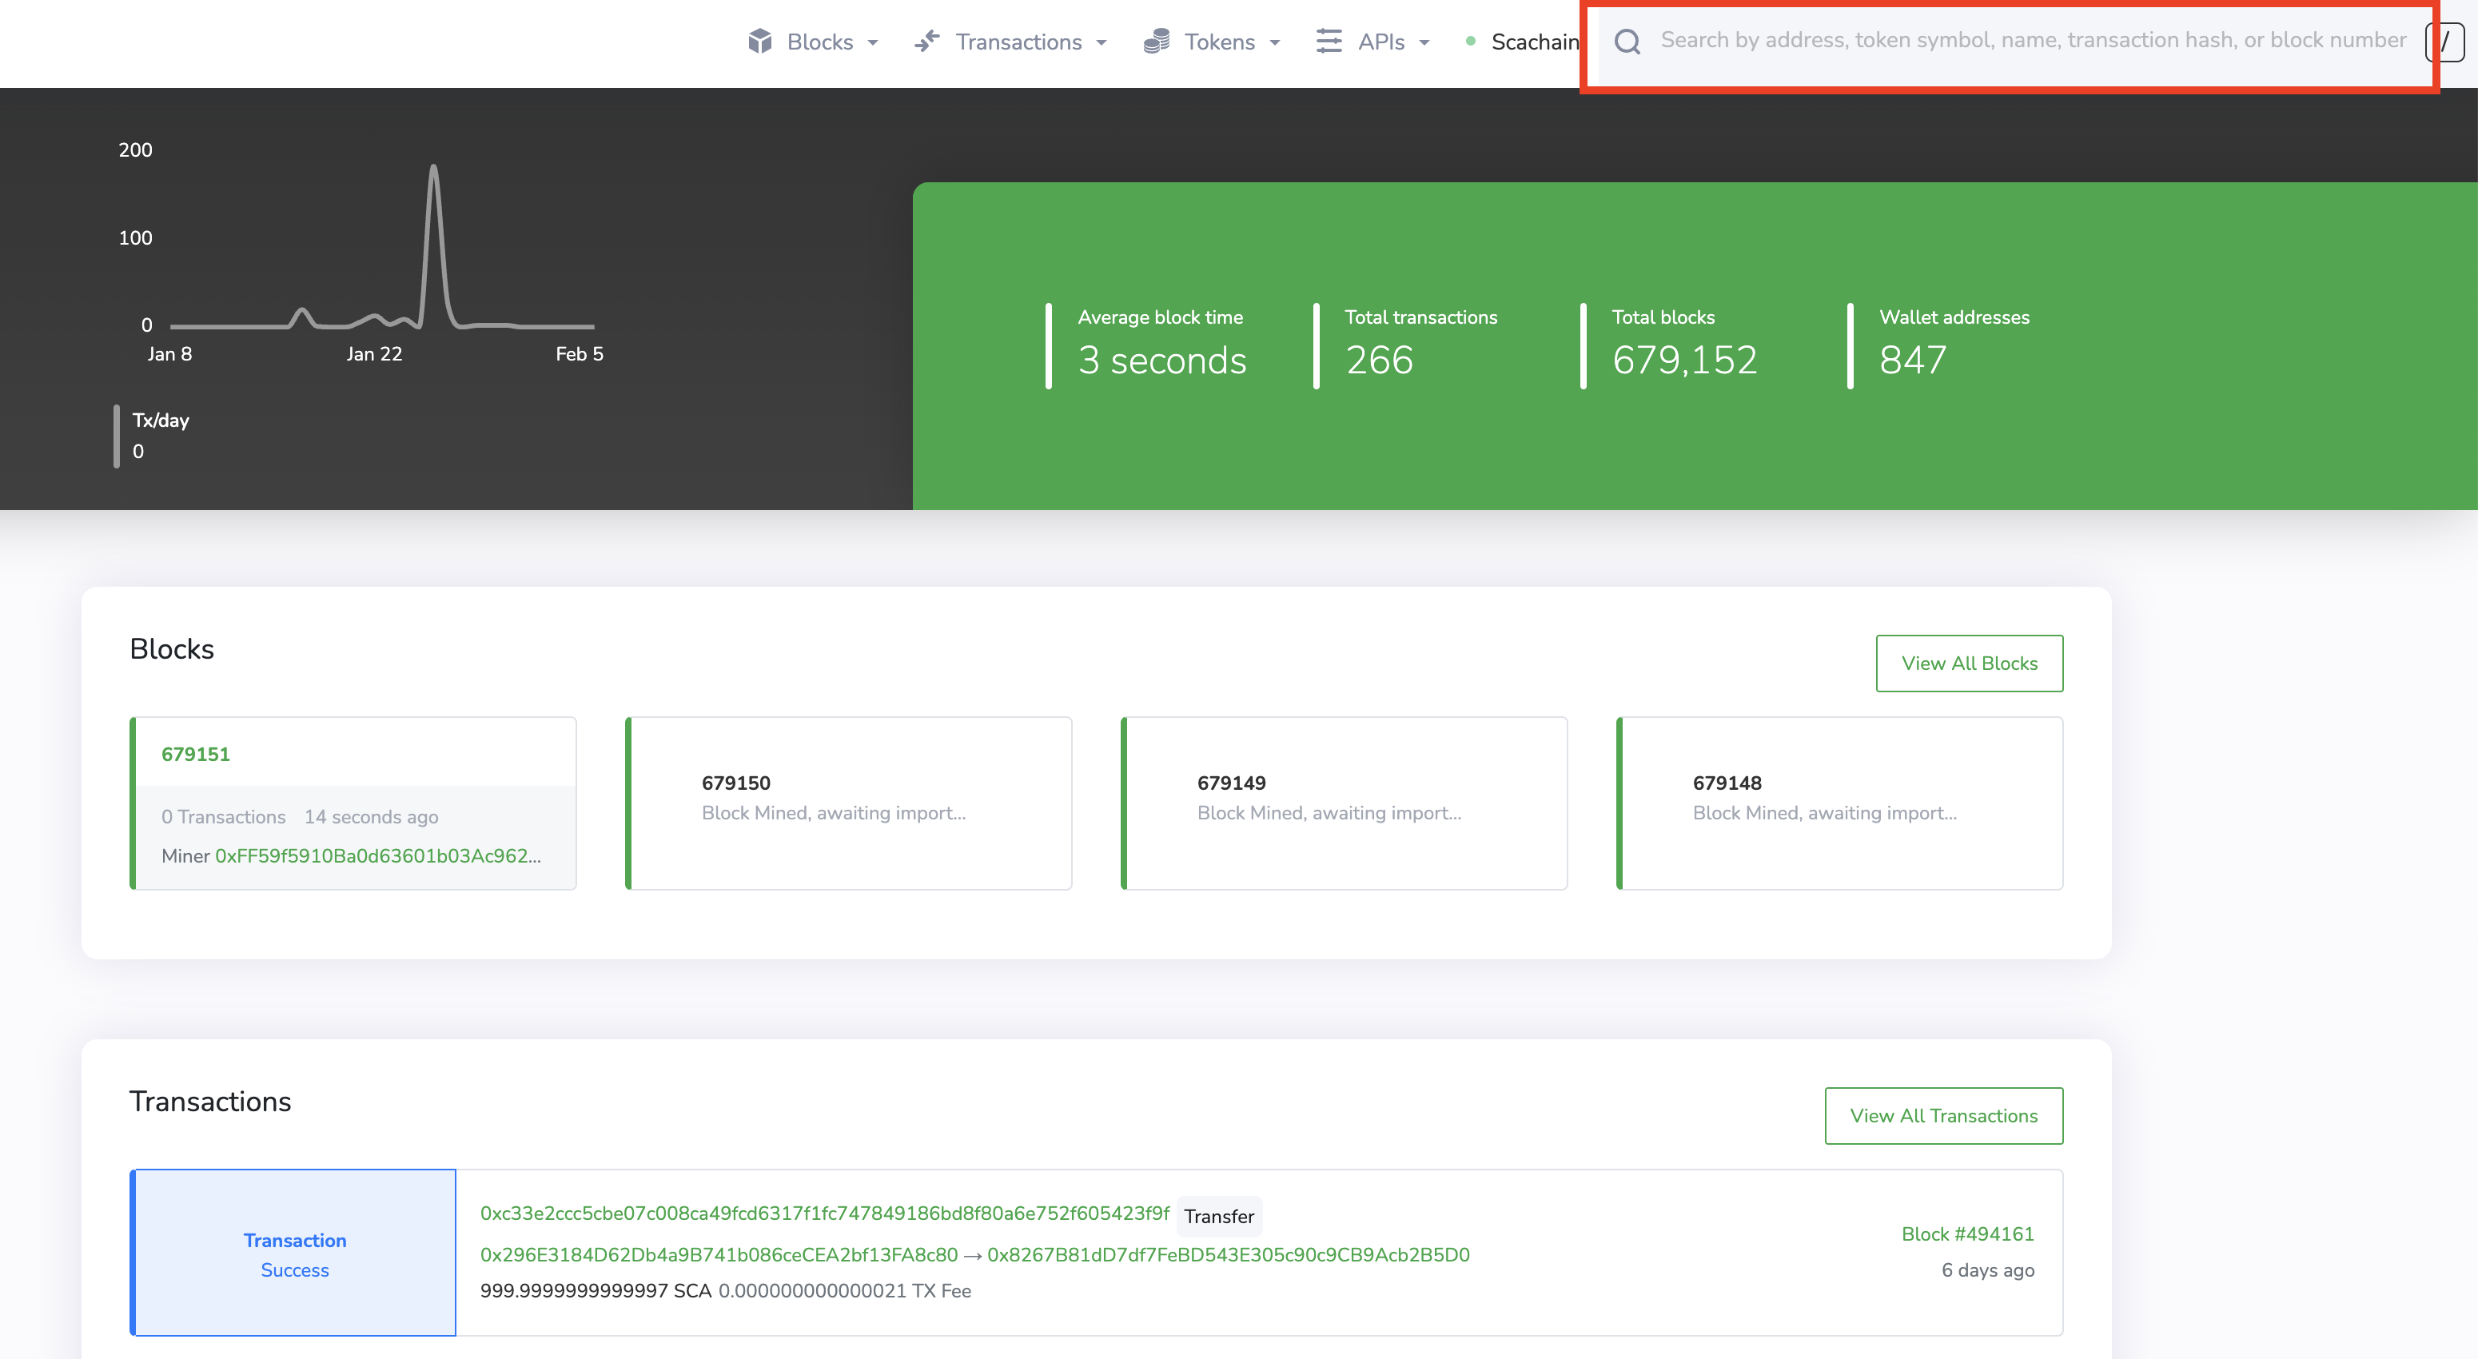
Task: Open Block #494161 link
Action: point(1967,1234)
